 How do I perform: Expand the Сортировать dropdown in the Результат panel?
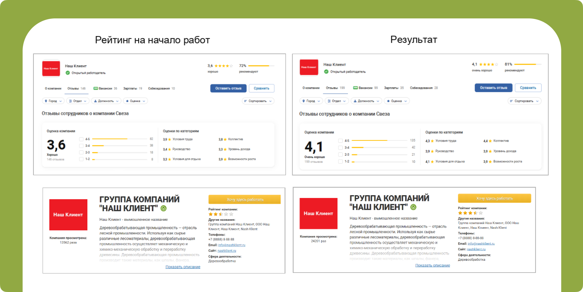524,101
